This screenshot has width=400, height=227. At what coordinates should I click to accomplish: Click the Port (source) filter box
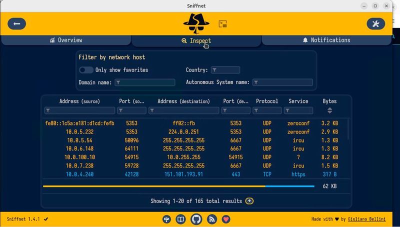tap(131, 110)
